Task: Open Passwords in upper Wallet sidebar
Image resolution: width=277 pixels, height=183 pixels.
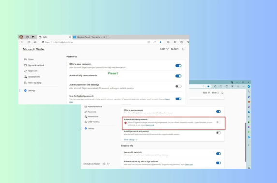Action: (31, 71)
